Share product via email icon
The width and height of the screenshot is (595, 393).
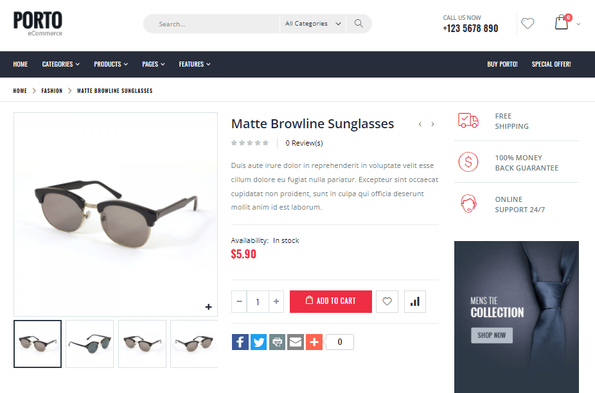tap(296, 342)
